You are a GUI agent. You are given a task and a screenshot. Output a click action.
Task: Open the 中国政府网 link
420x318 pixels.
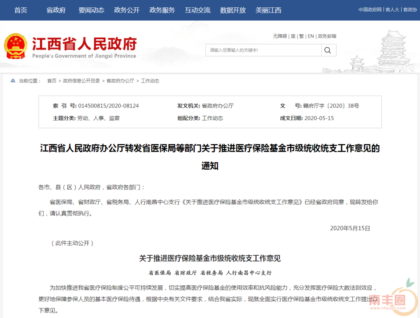point(370,10)
